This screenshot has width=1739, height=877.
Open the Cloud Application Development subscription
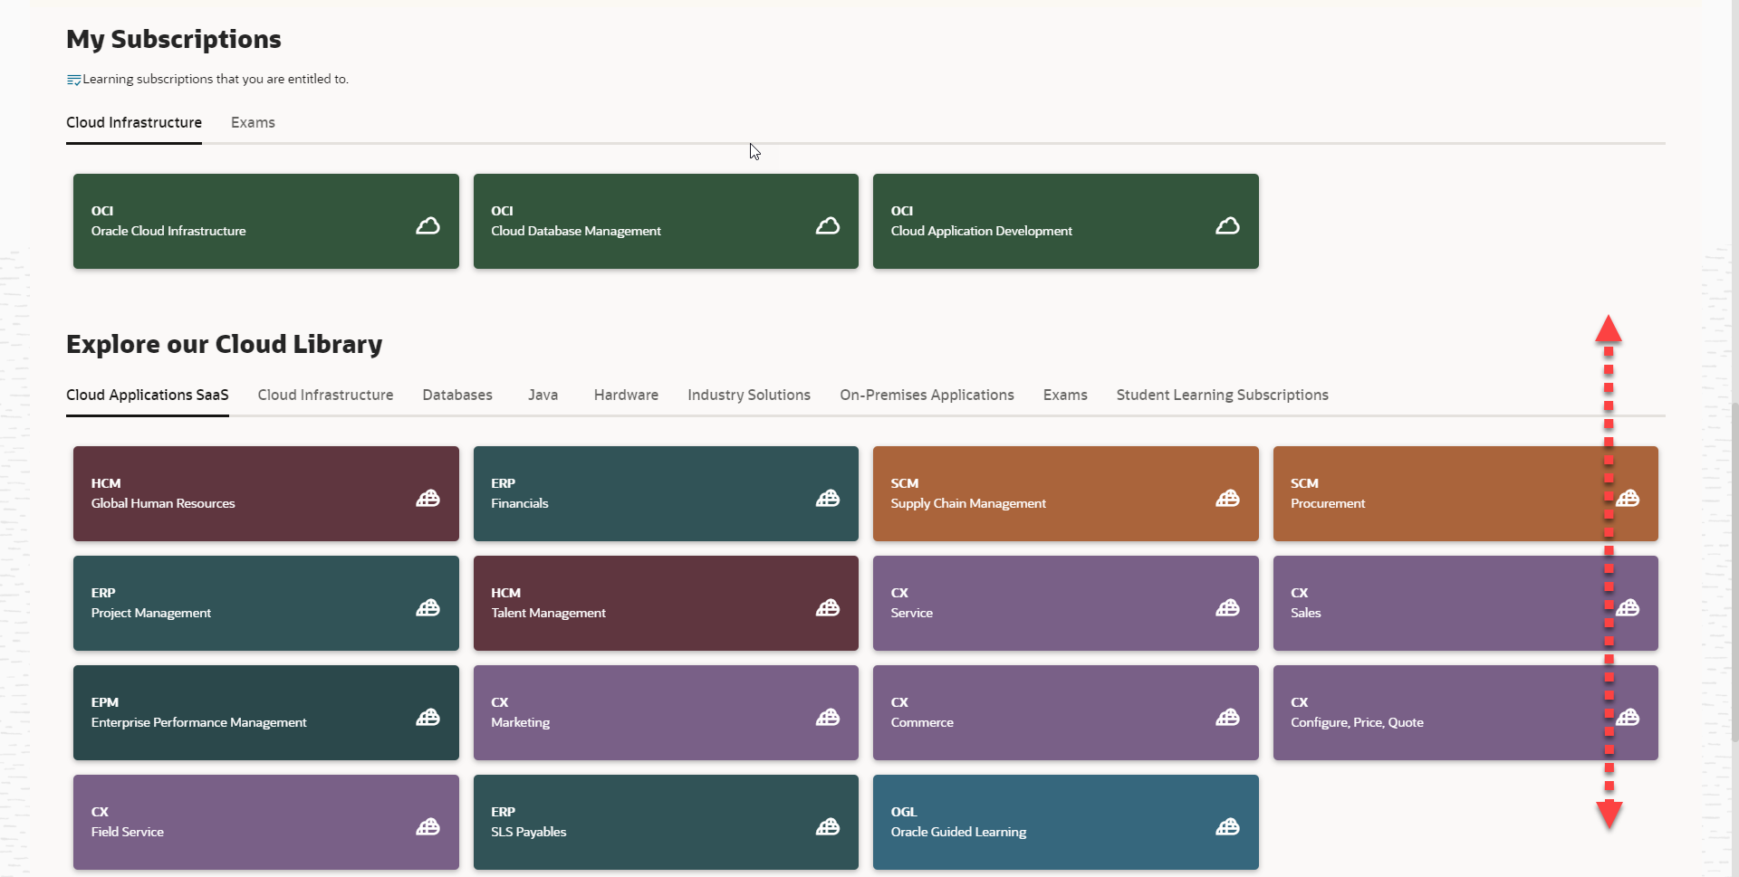1066,221
